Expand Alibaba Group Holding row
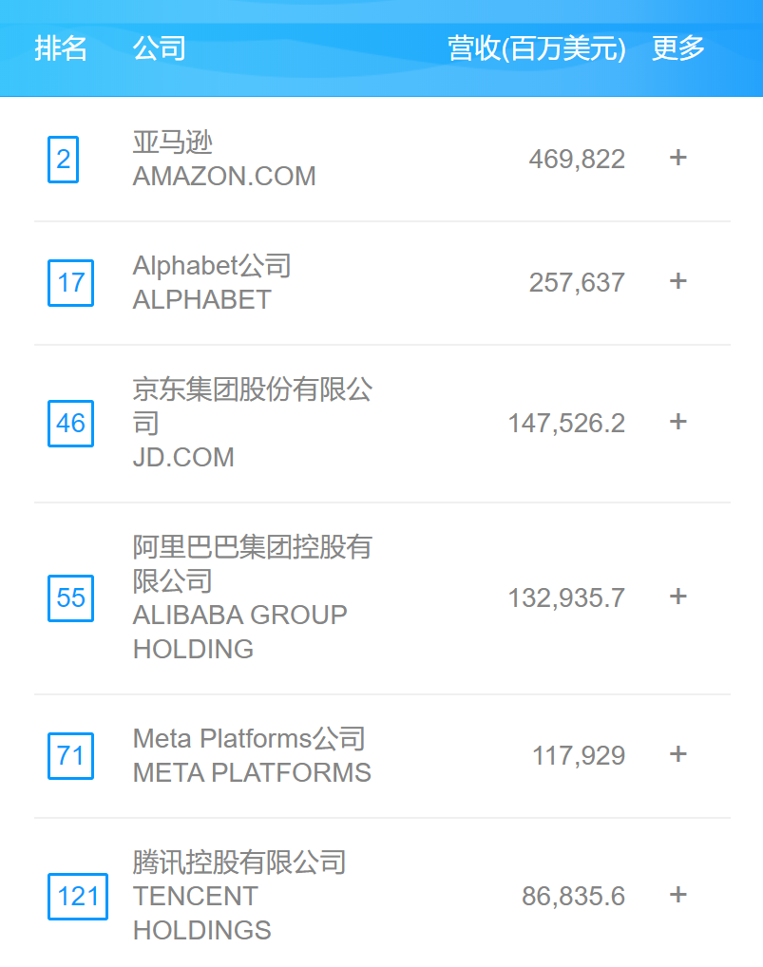The image size is (763, 967). (x=677, y=597)
